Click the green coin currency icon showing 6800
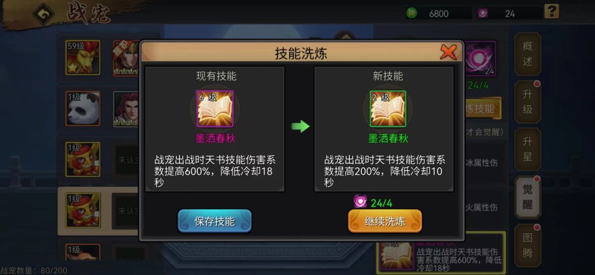The width and height of the screenshot is (595, 275). click(412, 13)
